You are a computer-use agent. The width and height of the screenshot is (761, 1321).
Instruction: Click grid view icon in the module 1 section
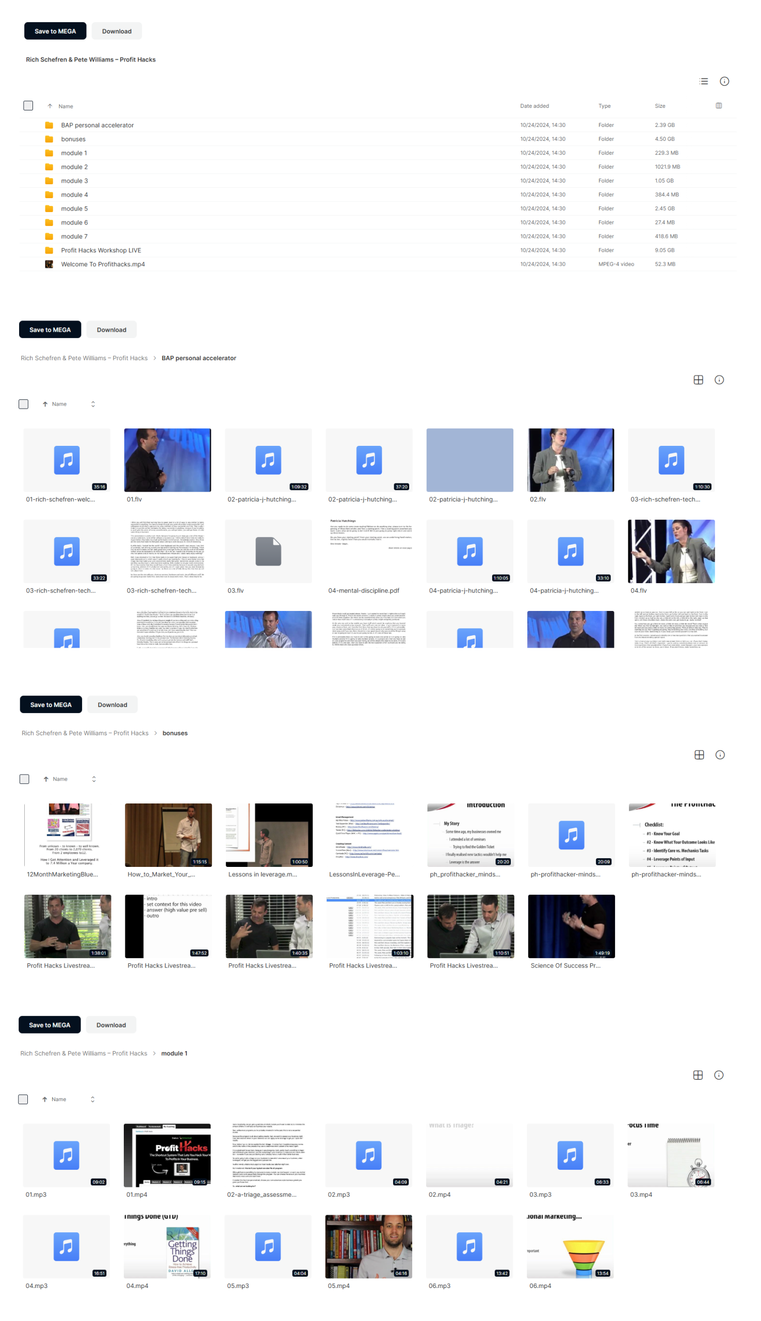tap(697, 1075)
